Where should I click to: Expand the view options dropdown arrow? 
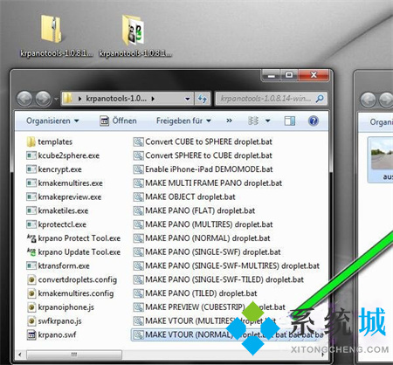(268, 121)
